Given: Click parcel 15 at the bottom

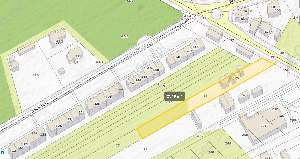Looking at the screenshot, I should [146, 149].
